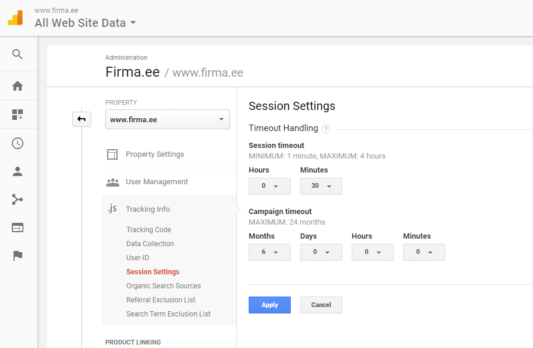
Task: Open the Tracking Code page
Action: click(149, 229)
